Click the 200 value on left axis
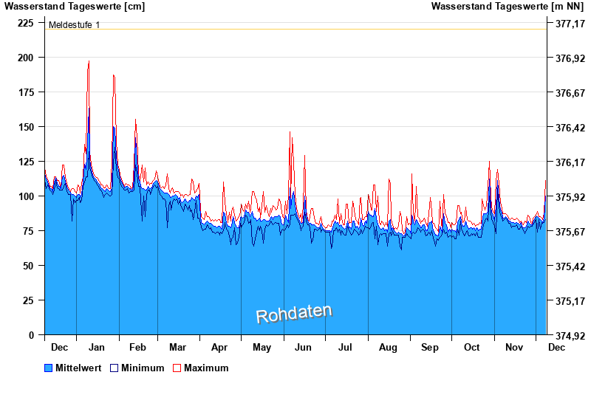Image resolution: width=591 pixels, height=406 pixels. [x=25, y=58]
